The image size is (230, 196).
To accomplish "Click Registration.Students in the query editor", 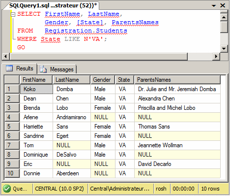I will [x=86, y=31].
